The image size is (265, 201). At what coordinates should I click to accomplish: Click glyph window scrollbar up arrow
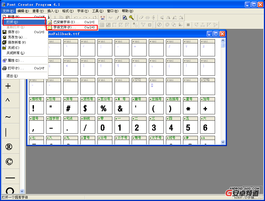223,40
